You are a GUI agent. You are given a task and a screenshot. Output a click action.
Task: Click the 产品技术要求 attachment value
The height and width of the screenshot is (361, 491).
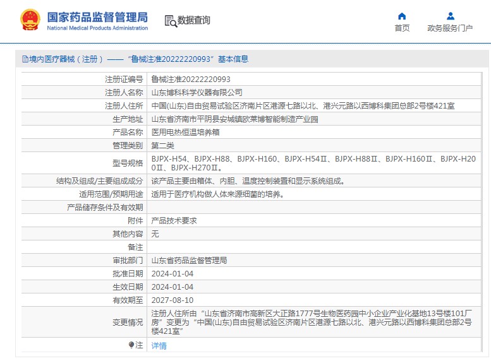pos(174,220)
